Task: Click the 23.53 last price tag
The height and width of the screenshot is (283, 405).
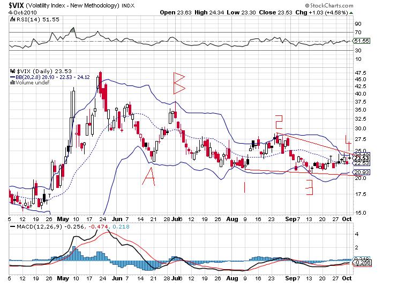Action: tap(362, 158)
